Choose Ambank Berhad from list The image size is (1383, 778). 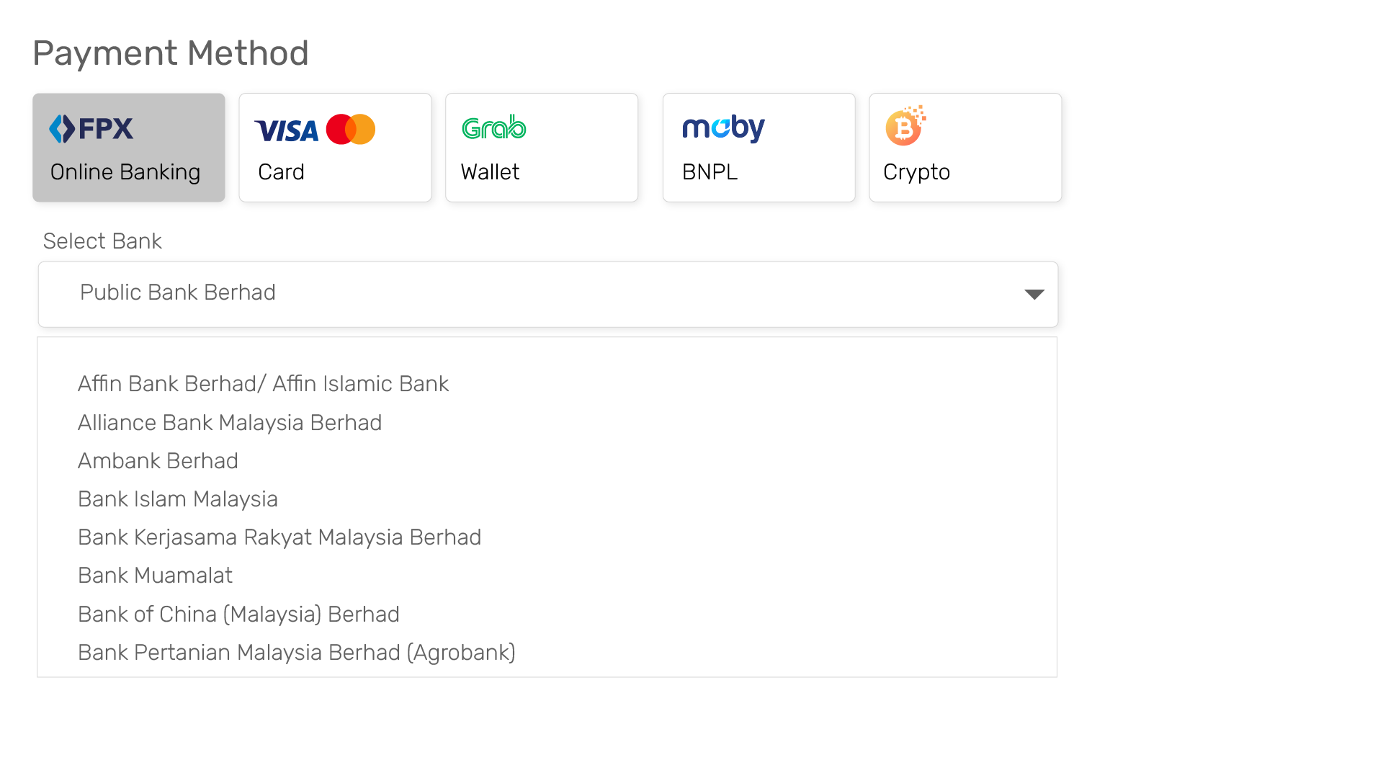[158, 461]
